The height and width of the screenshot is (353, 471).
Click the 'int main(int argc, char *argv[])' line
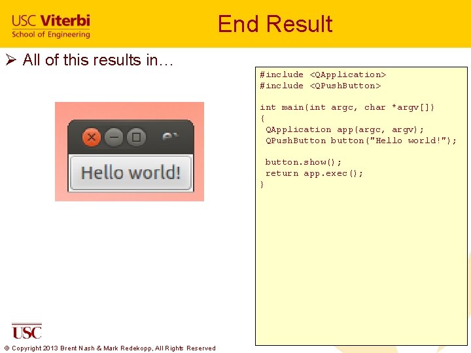[347, 107]
